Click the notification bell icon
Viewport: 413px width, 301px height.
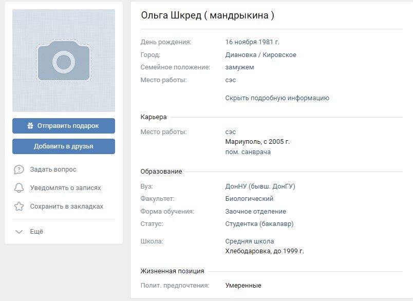click(19, 188)
